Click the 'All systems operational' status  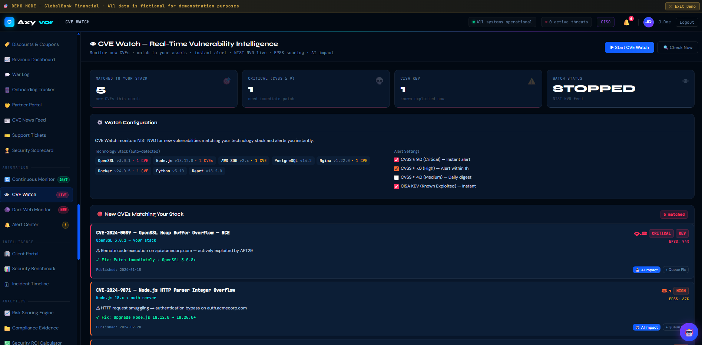pyautogui.click(x=502, y=22)
